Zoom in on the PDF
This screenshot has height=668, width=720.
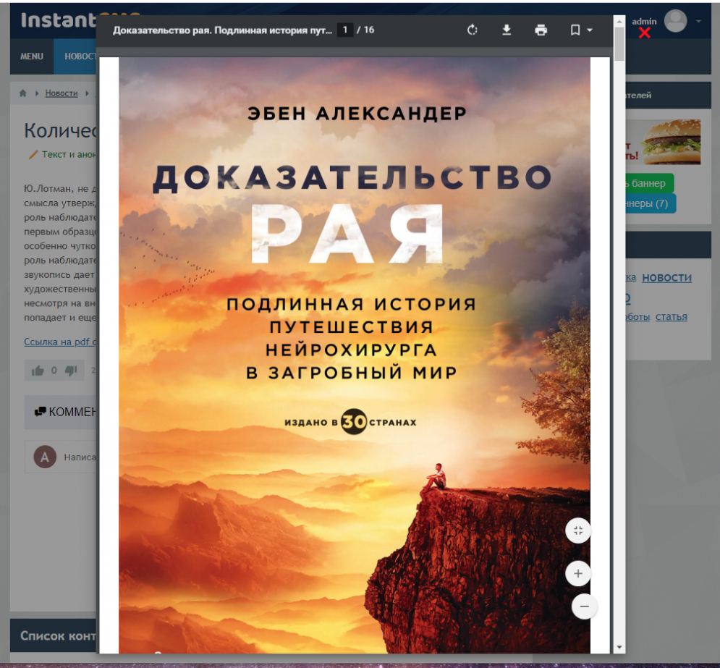[578, 573]
